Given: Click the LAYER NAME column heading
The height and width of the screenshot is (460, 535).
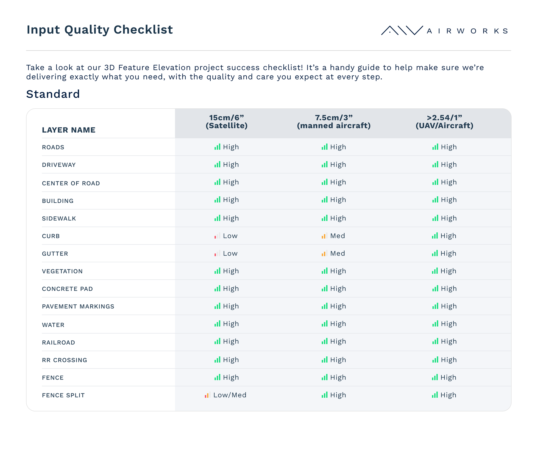Looking at the screenshot, I should pos(69,130).
